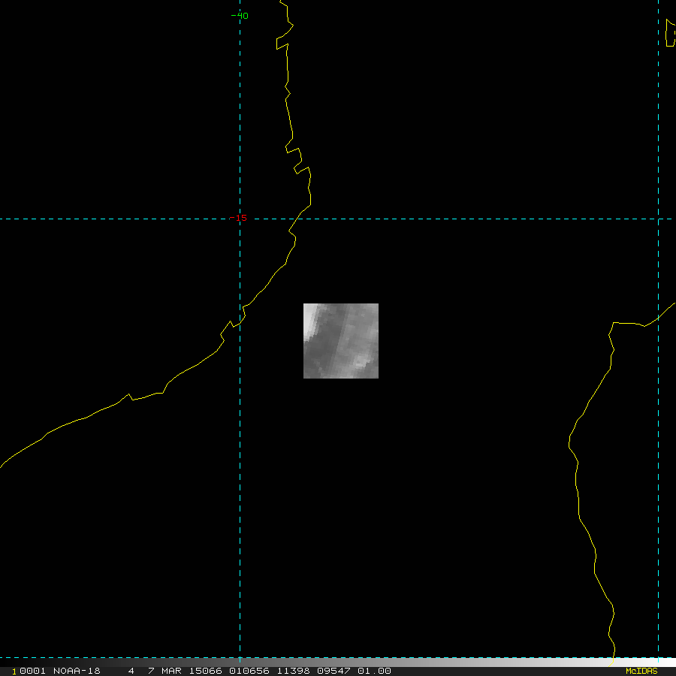Click the 0001 image number in status bar
The width and height of the screenshot is (676, 676).
[x=30, y=671]
